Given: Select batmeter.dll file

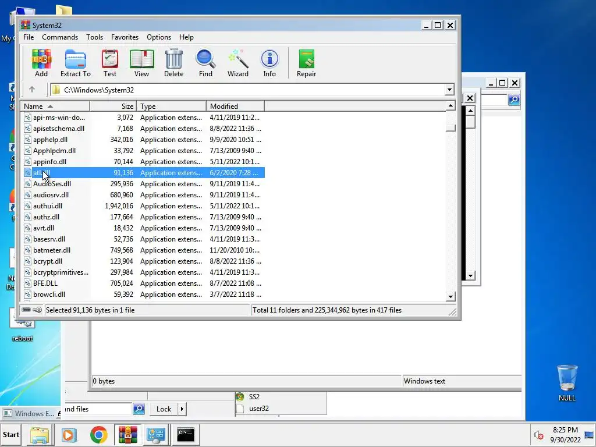Looking at the screenshot, I should [143, 250].
